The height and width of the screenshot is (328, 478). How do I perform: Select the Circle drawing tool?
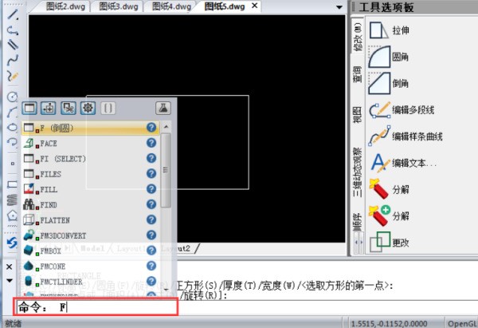pos(13,97)
